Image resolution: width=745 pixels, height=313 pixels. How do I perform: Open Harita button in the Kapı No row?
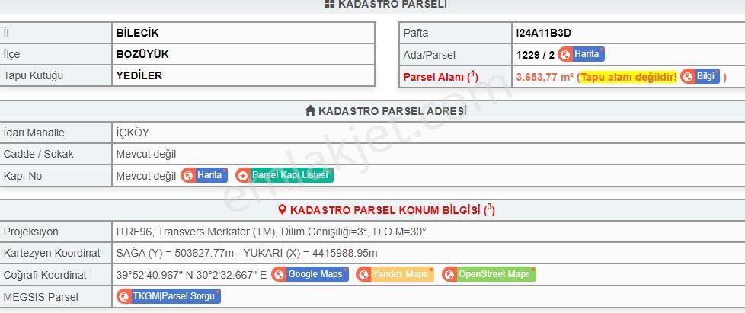point(204,175)
